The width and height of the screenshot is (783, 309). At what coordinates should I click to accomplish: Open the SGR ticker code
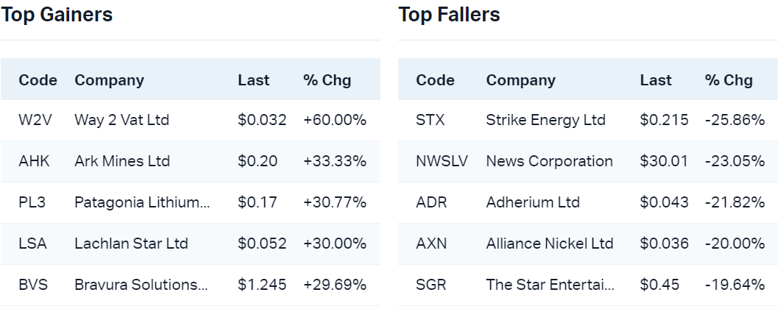click(431, 284)
